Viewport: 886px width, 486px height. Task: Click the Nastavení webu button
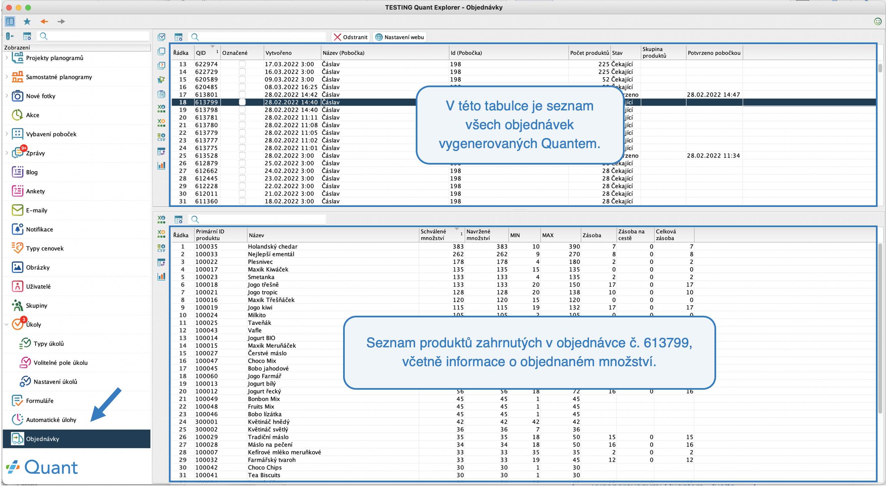tap(400, 37)
